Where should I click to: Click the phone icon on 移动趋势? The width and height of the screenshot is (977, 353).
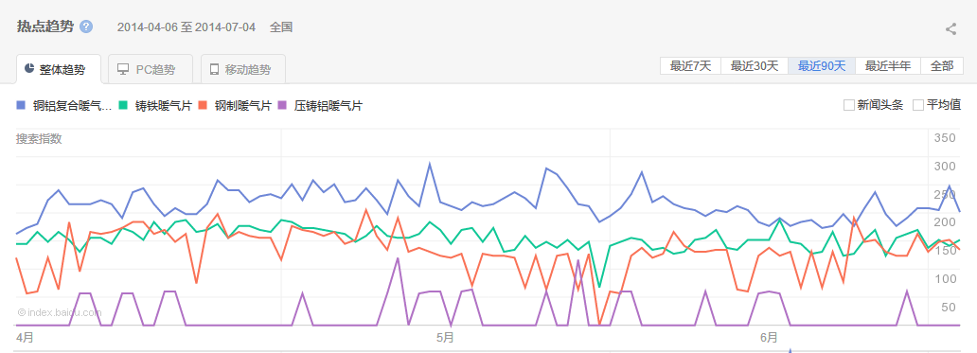click(x=214, y=69)
